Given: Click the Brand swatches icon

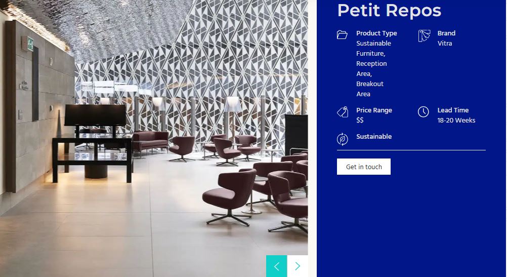Looking at the screenshot, I should [424, 35].
